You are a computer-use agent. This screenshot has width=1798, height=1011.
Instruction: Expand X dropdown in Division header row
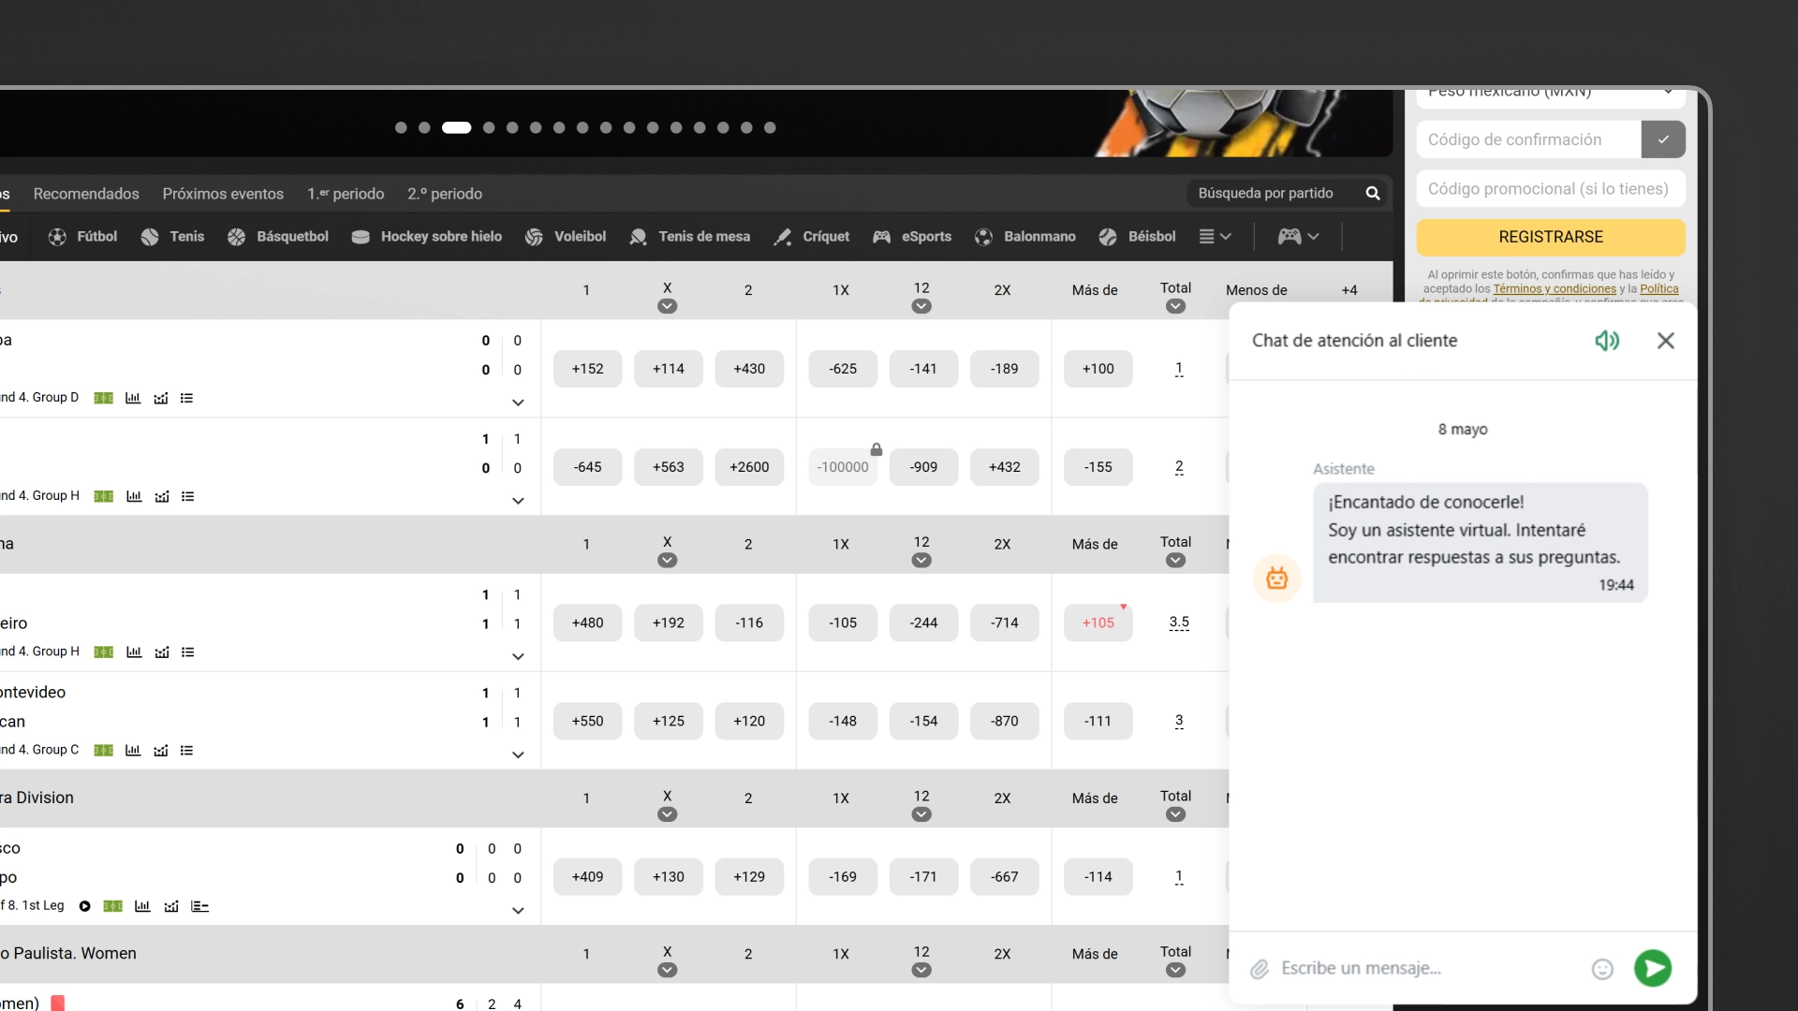[667, 814]
